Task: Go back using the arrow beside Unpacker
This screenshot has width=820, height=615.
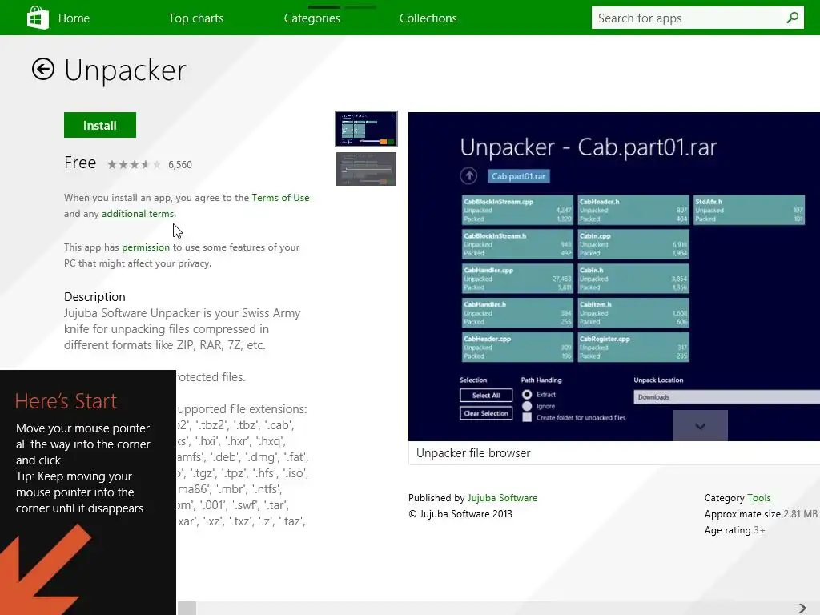Action: pos(43,69)
